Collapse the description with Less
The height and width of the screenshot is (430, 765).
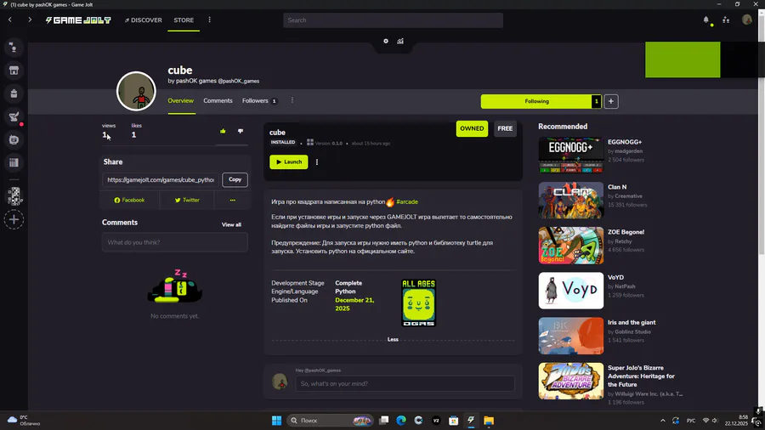point(393,339)
